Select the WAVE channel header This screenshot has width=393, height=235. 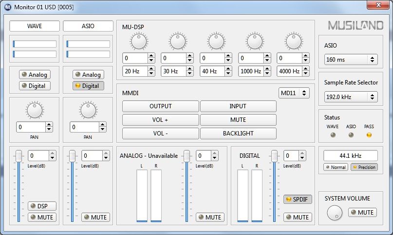tap(35, 26)
